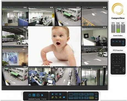The height and width of the screenshot is (101, 127).
Task: Tilt camera up with PTZ arrow
Action: [117, 56]
